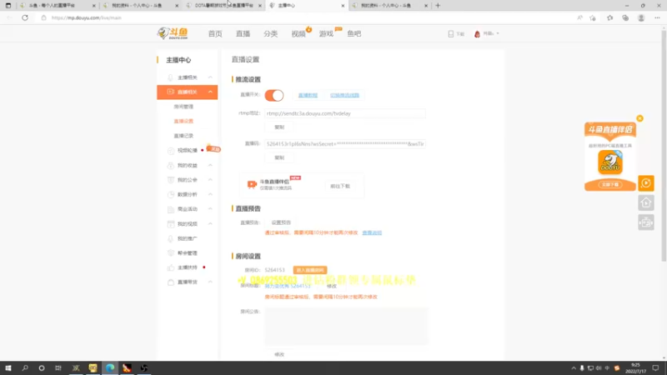
Task: Open the Windows Start menu
Action: (8, 367)
